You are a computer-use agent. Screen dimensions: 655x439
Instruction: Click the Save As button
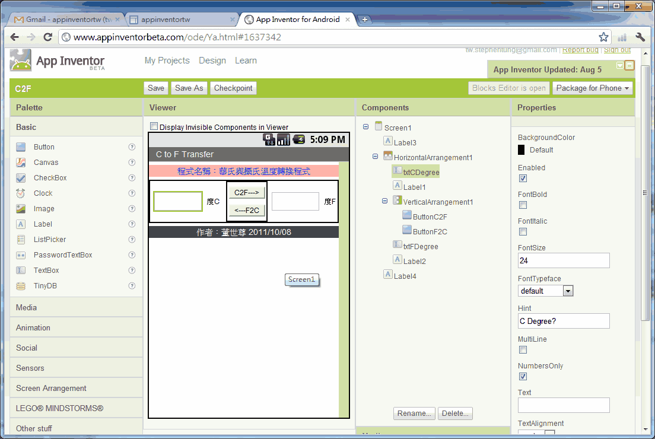(x=189, y=88)
